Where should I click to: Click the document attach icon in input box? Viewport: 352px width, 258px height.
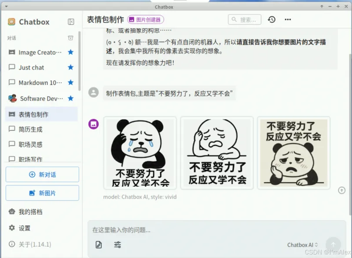tap(99, 245)
